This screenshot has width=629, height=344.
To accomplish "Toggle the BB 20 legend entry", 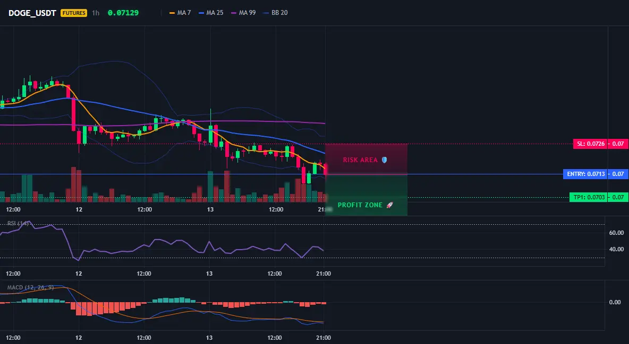I will click(276, 13).
